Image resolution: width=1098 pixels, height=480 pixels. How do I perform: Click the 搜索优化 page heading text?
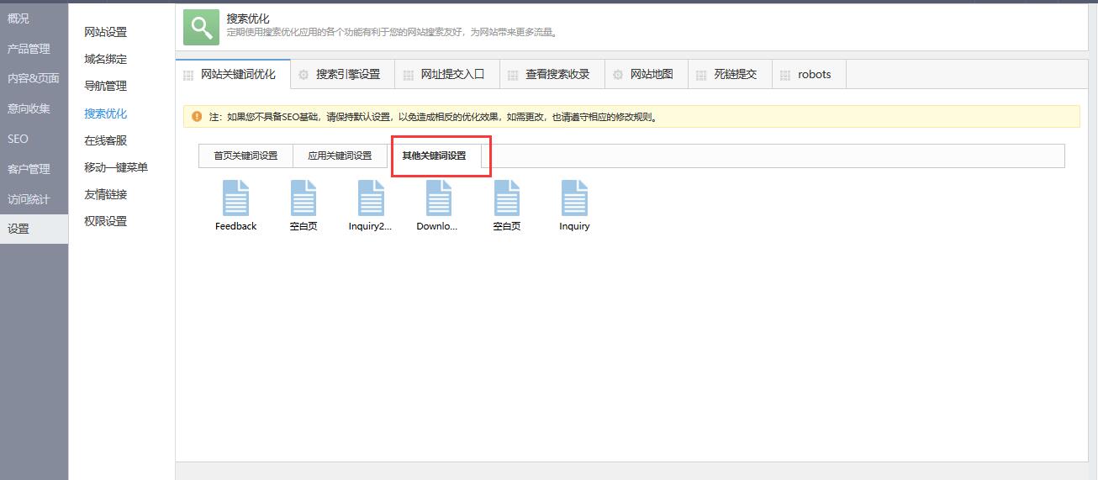pos(248,18)
